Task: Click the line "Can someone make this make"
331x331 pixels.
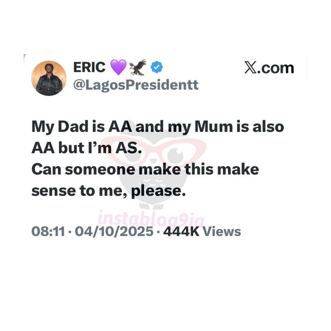Action: [x=145, y=169]
